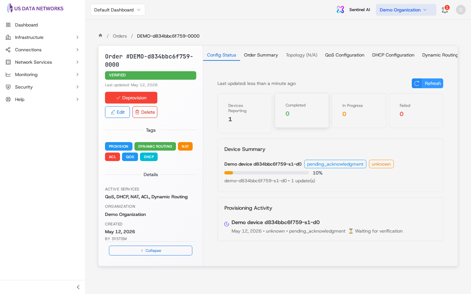Open Dashboard from the sidebar
This screenshot has width=471, height=294.
pyautogui.click(x=26, y=25)
